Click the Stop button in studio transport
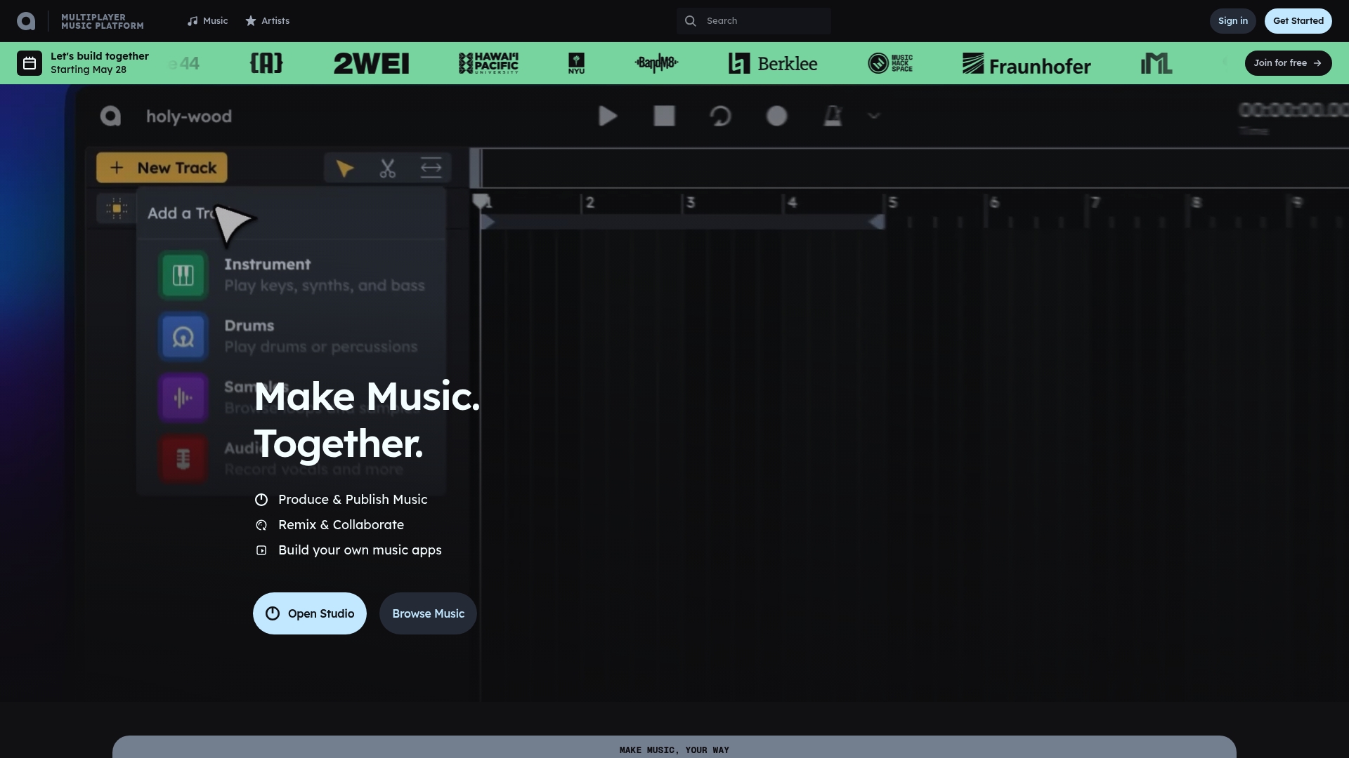 pos(664,116)
